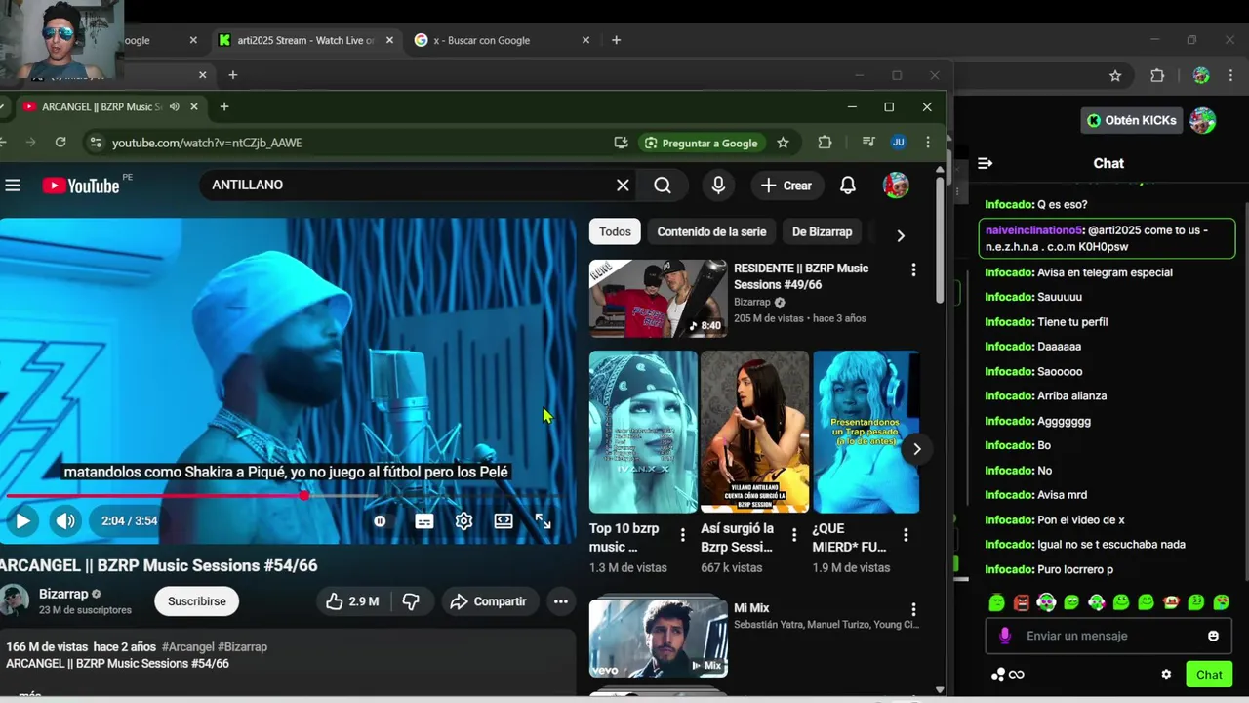Open media controls in YouTube window toolbar
1249x703 pixels.
tap(868, 143)
